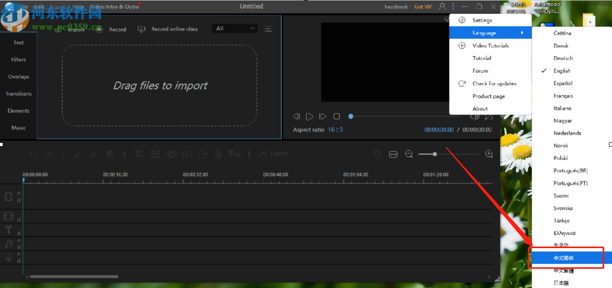The height and width of the screenshot is (288, 612).
Task: Click the three-dot more options menu
Action: click(453, 7)
